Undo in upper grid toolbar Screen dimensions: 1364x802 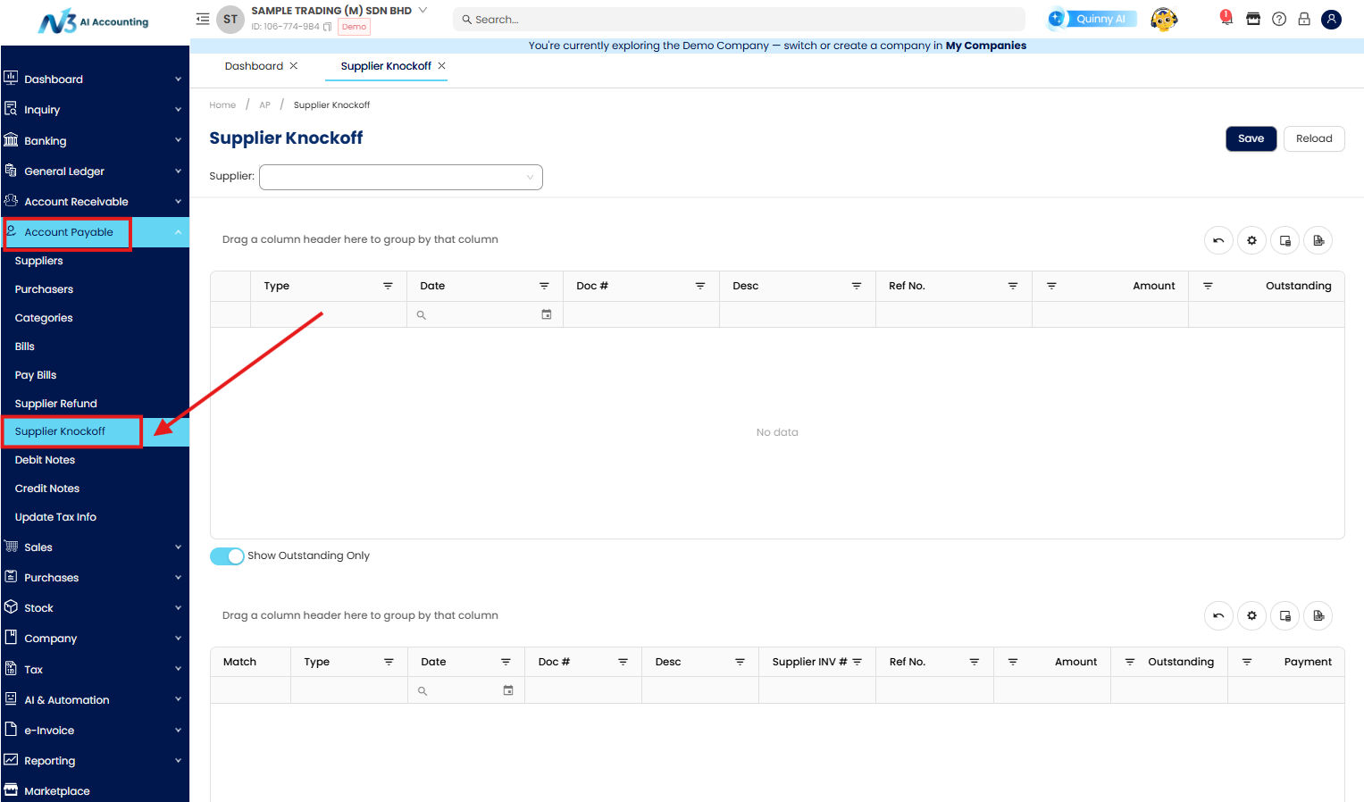1218,240
